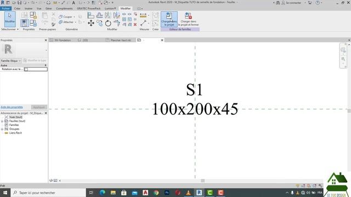Open Microsoft Edge from taskbar
Image resolution: width=351 pixels, height=197 pixels.
point(103,193)
